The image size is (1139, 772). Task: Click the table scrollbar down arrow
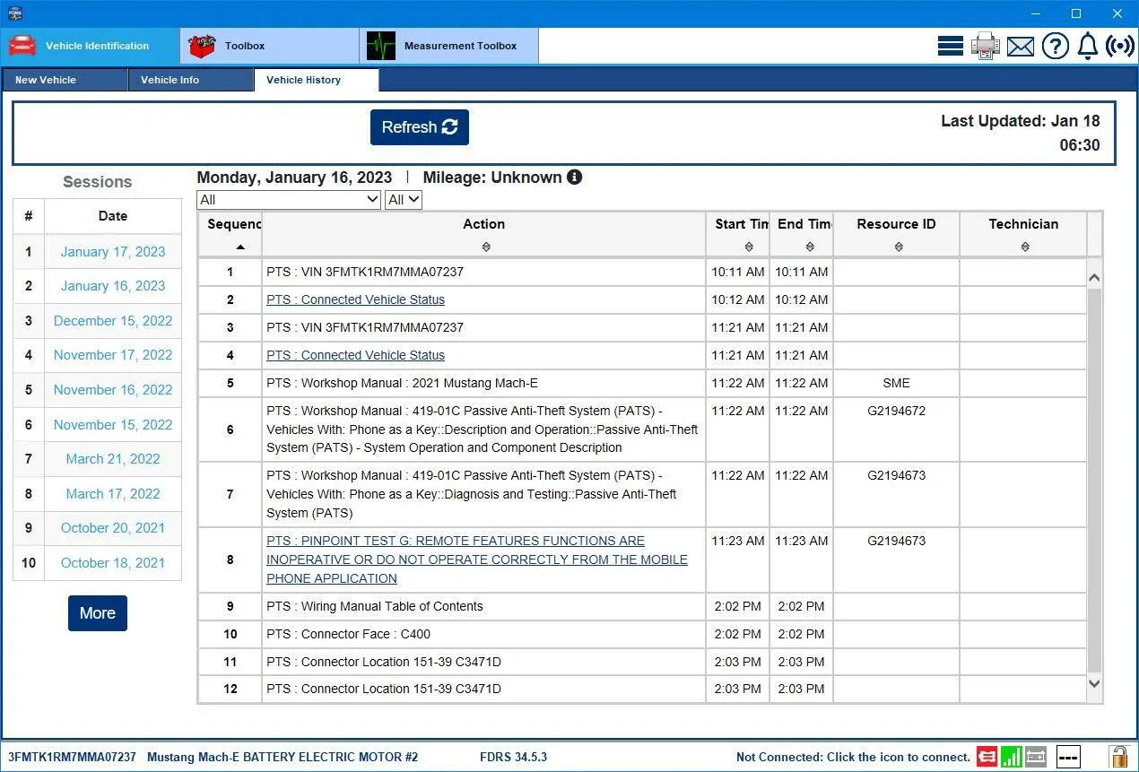[x=1094, y=684]
